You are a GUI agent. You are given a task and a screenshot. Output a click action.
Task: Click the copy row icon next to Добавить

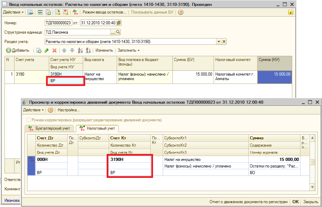[x=39, y=50]
